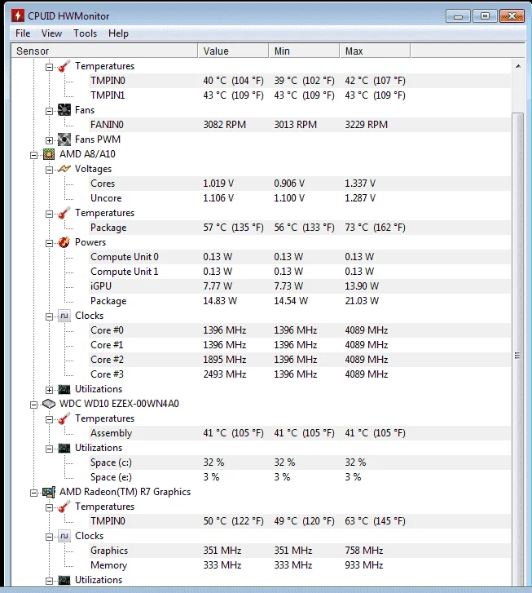The image size is (532, 593).
Task: Collapse the AMD Radeon(TM) R7 Graphics node
Action: (34, 493)
